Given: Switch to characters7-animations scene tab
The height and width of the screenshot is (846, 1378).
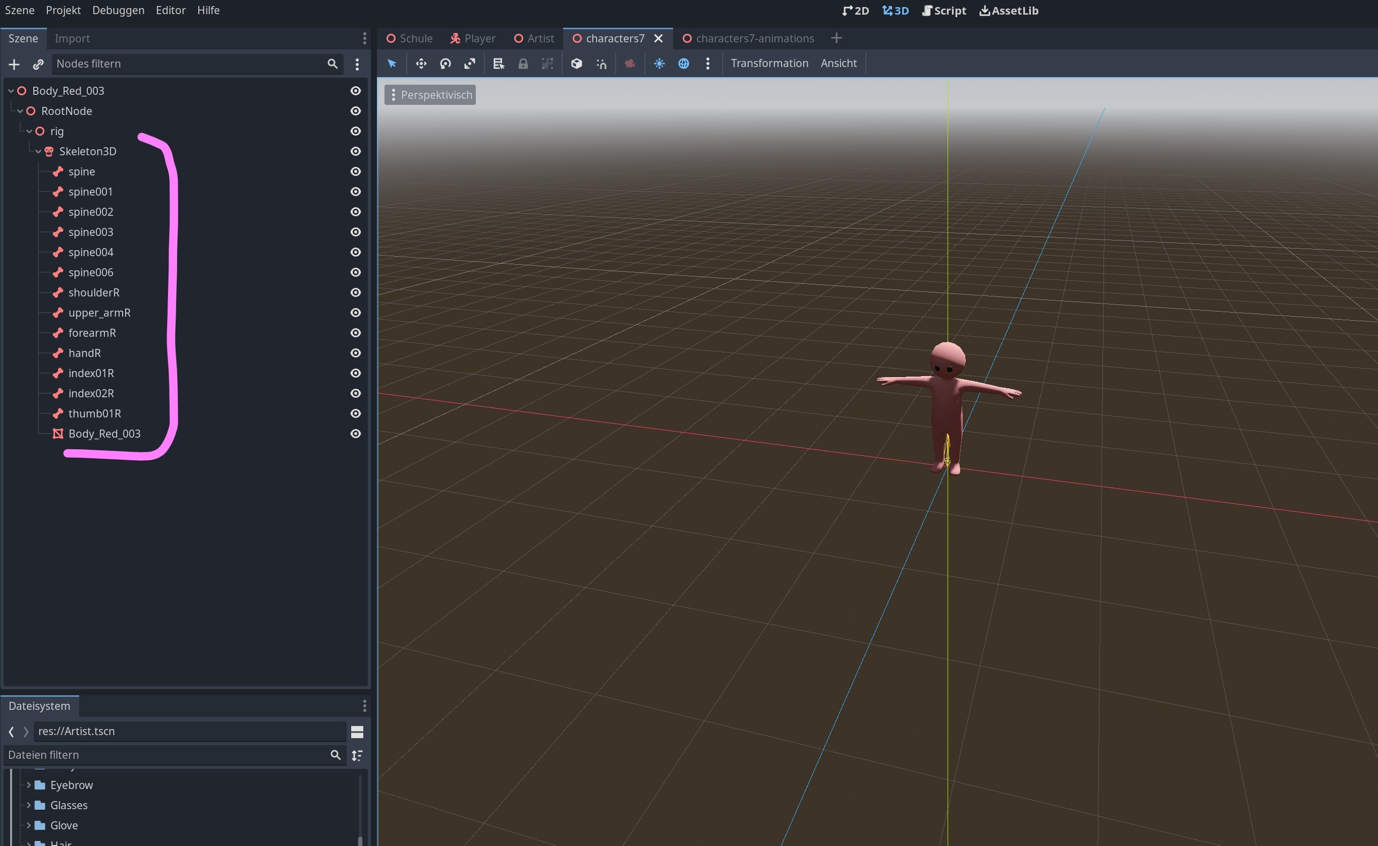Looking at the screenshot, I should [x=748, y=38].
